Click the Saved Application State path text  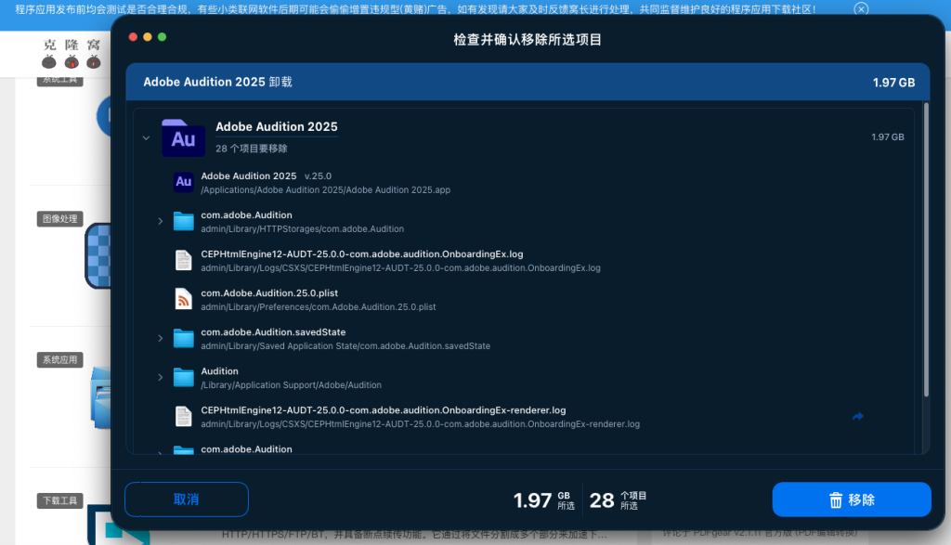click(345, 346)
